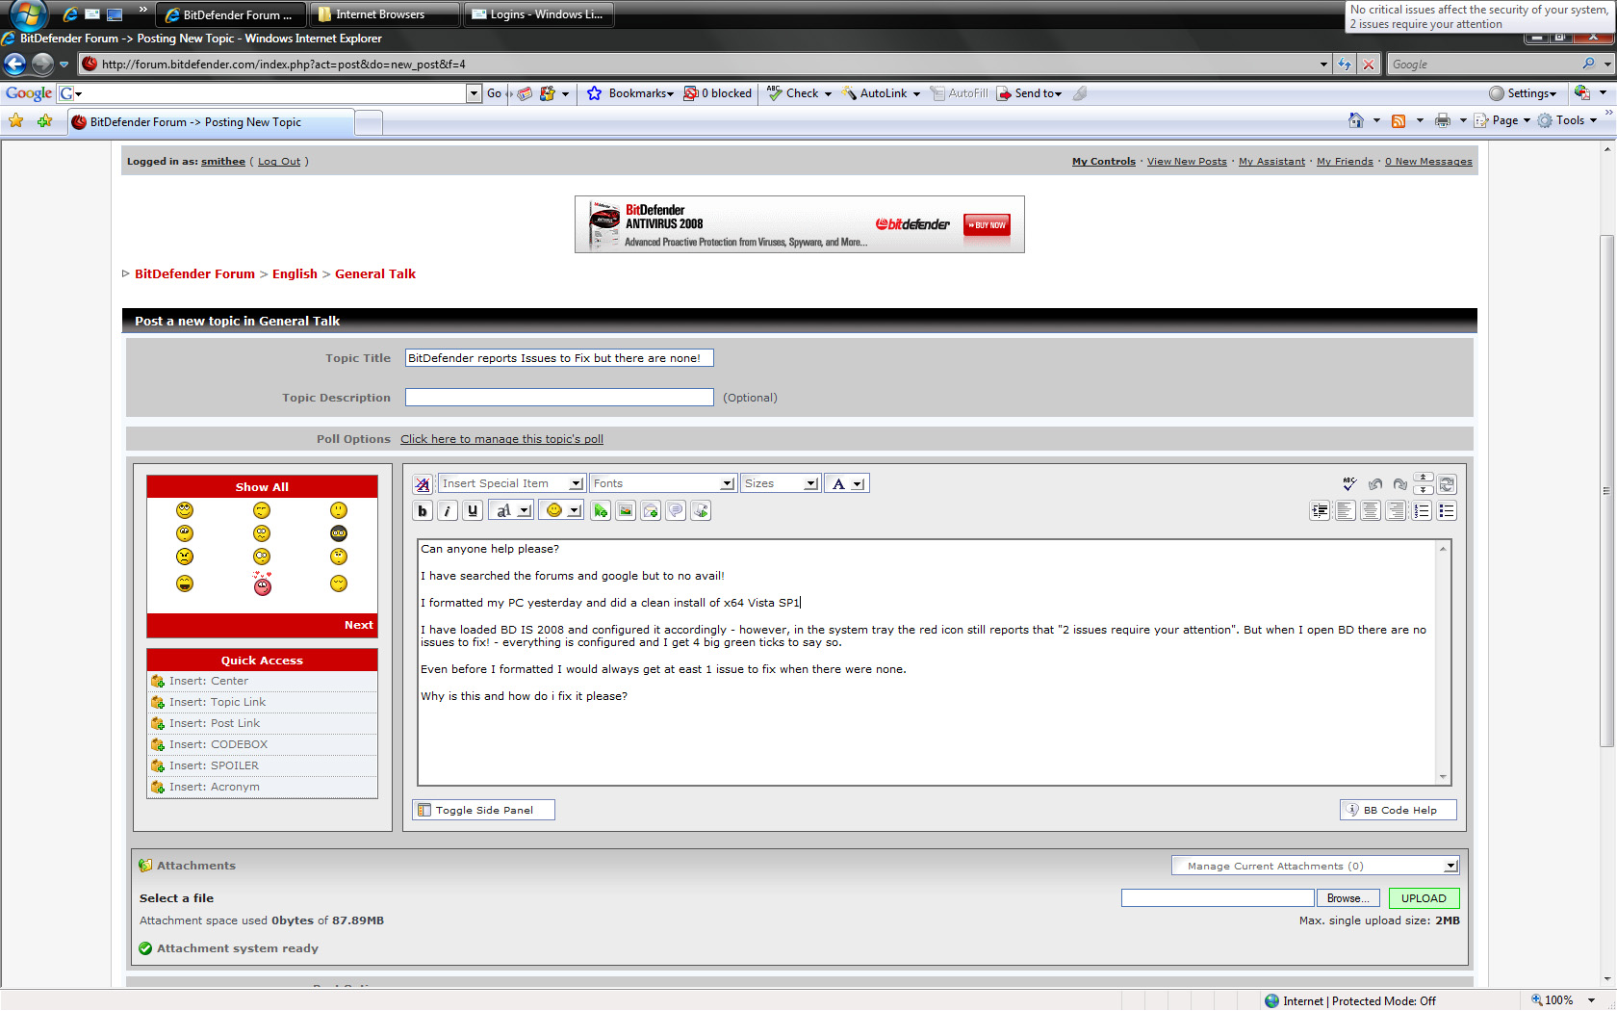The width and height of the screenshot is (1617, 1011).
Task: Toggle bold formatting in the post editor
Action: click(x=423, y=511)
